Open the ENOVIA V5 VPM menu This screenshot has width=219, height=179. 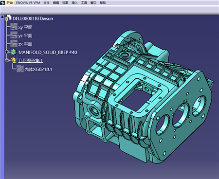coord(28,2)
